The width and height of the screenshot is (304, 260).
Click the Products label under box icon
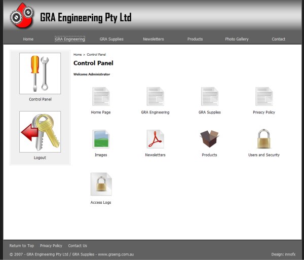209,155
